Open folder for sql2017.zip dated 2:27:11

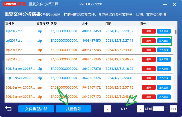(164, 41)
